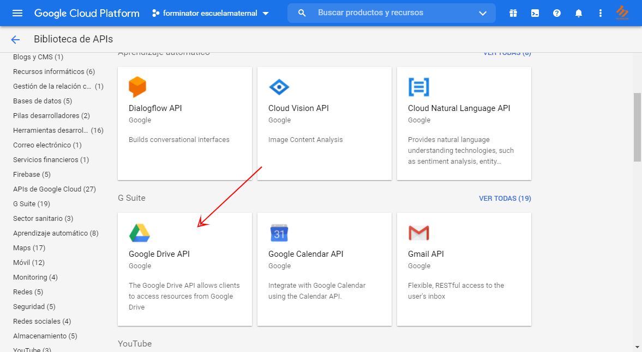Click the Cloud Natural Language icon
The height and width of the screenshot is (352, 642).
click(x=418, y=87)
